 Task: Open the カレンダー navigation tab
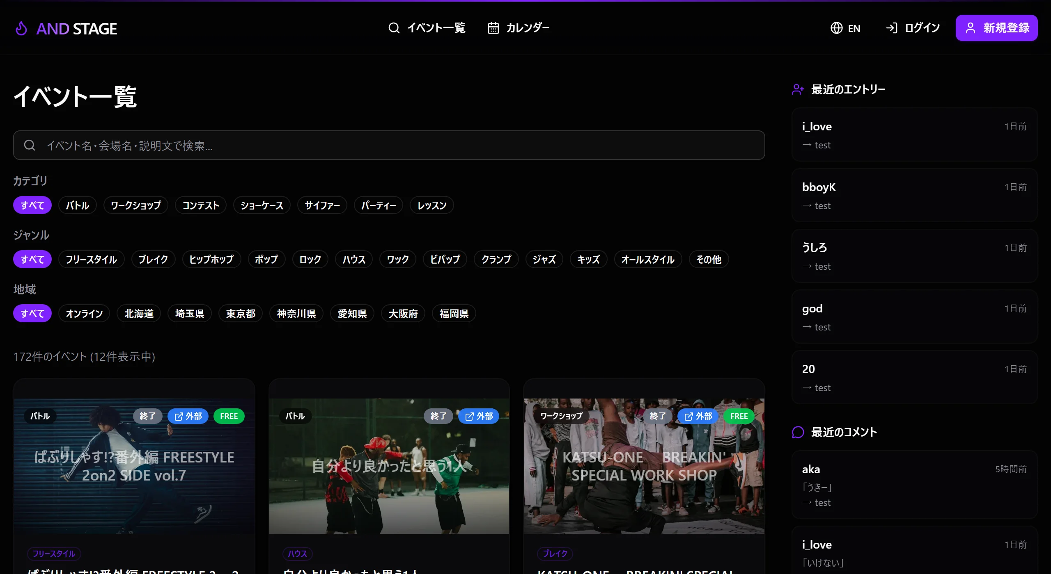click(528, 28)
